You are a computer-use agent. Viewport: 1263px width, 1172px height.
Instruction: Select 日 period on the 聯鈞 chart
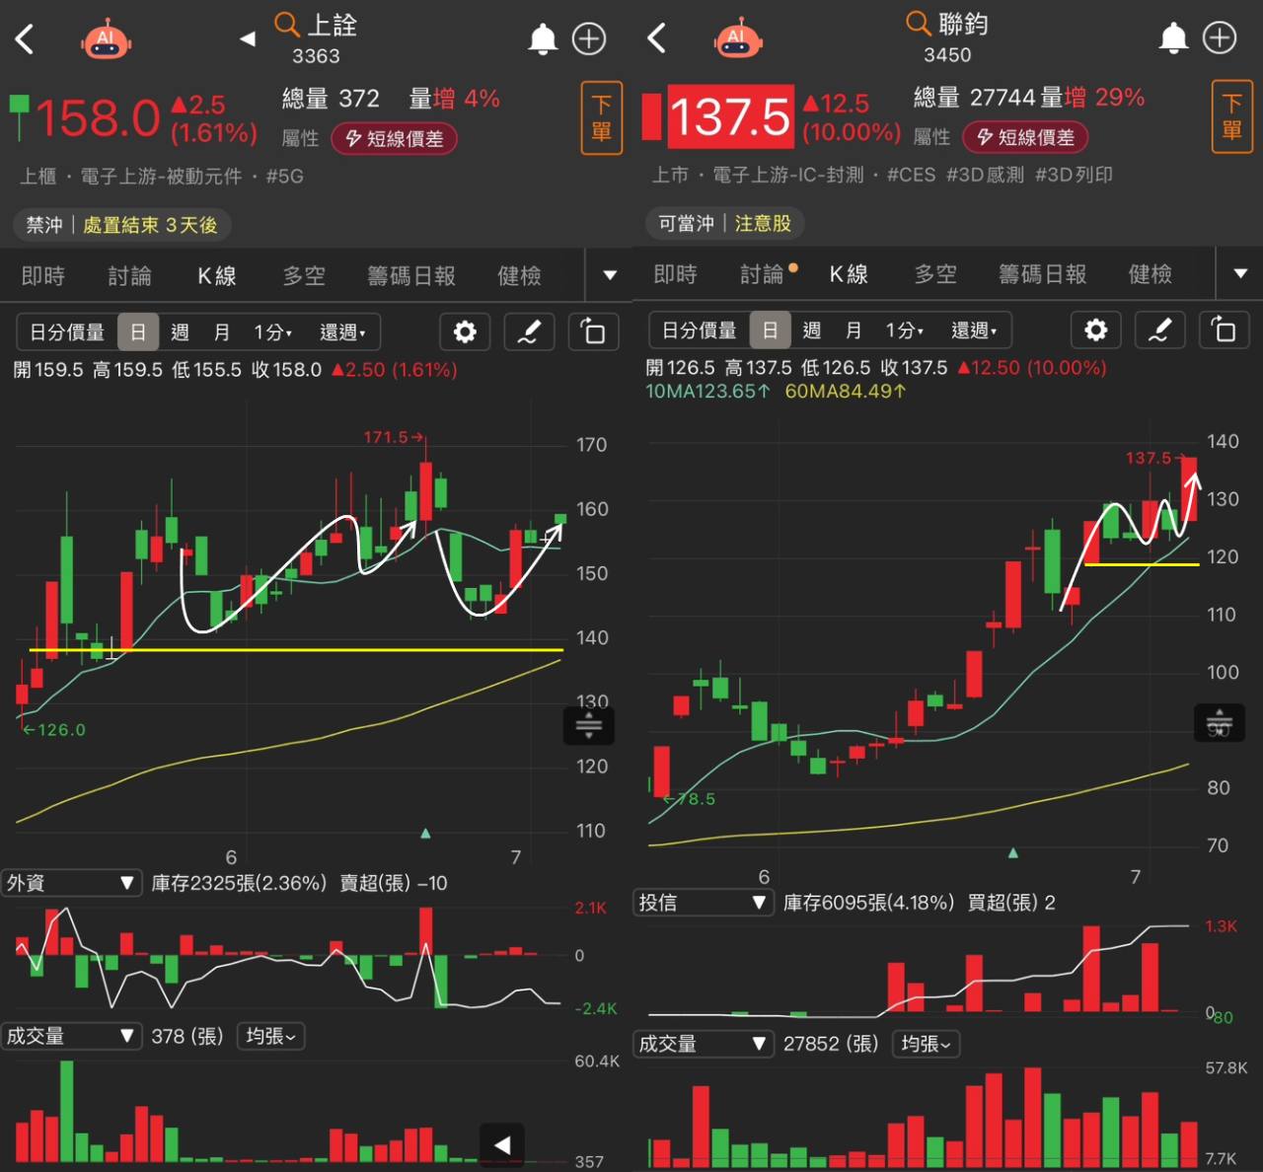[770, 330]
